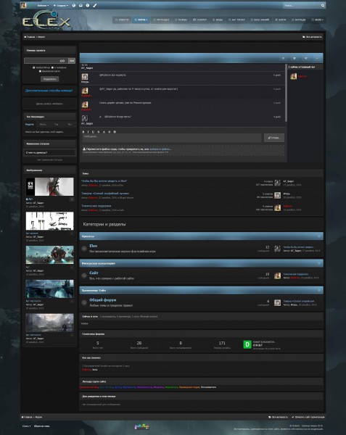Image resolution: width=346 pixels, height=435 pixels.
Task: Open the additional ways to help link
Action: 49,91
